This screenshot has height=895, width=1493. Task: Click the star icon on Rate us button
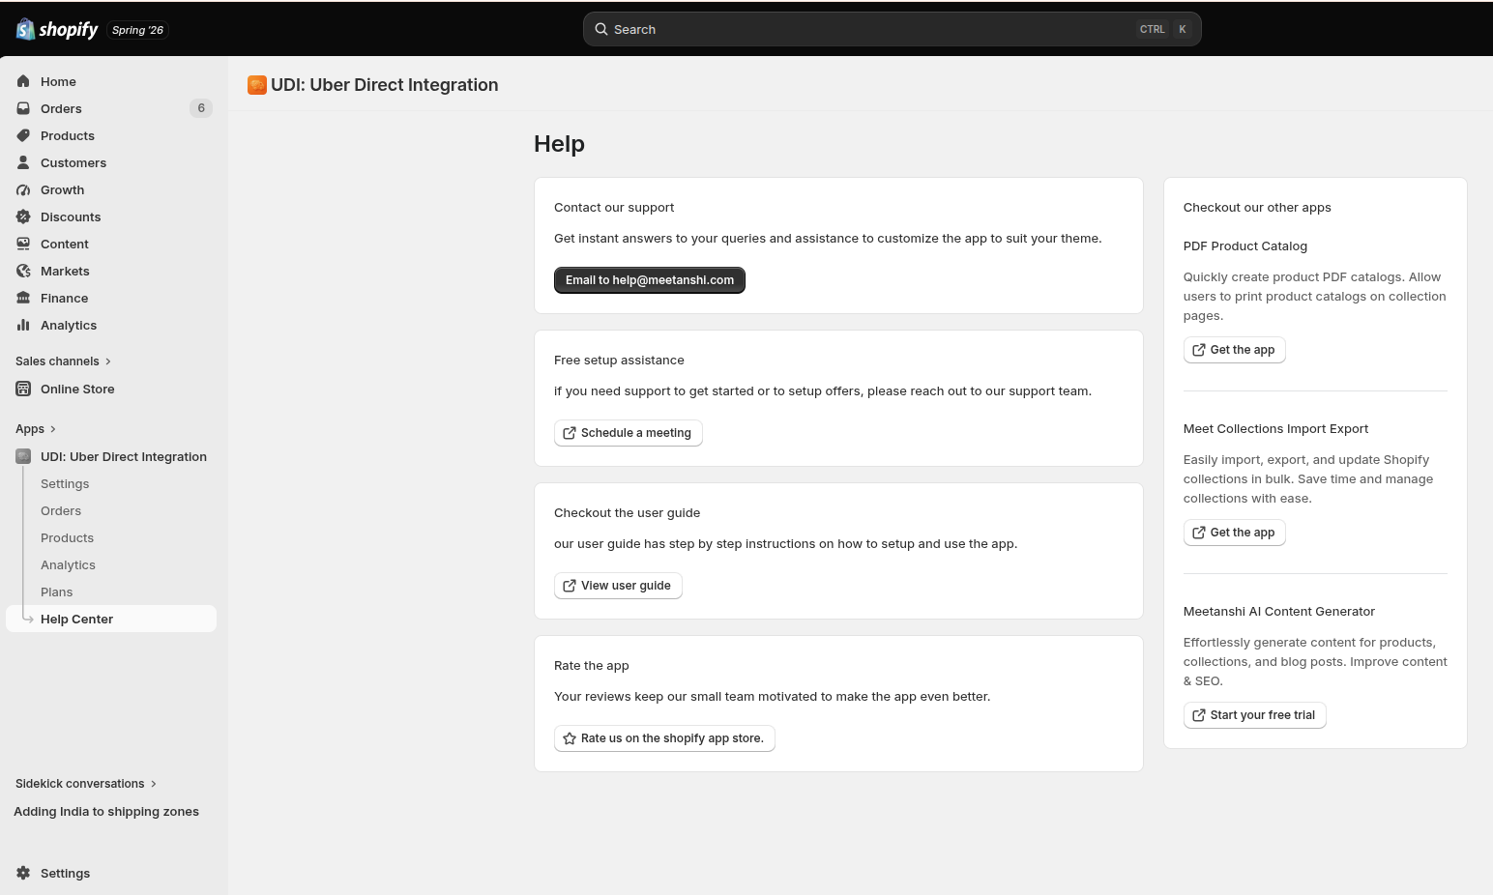click(x=570, y=738)
